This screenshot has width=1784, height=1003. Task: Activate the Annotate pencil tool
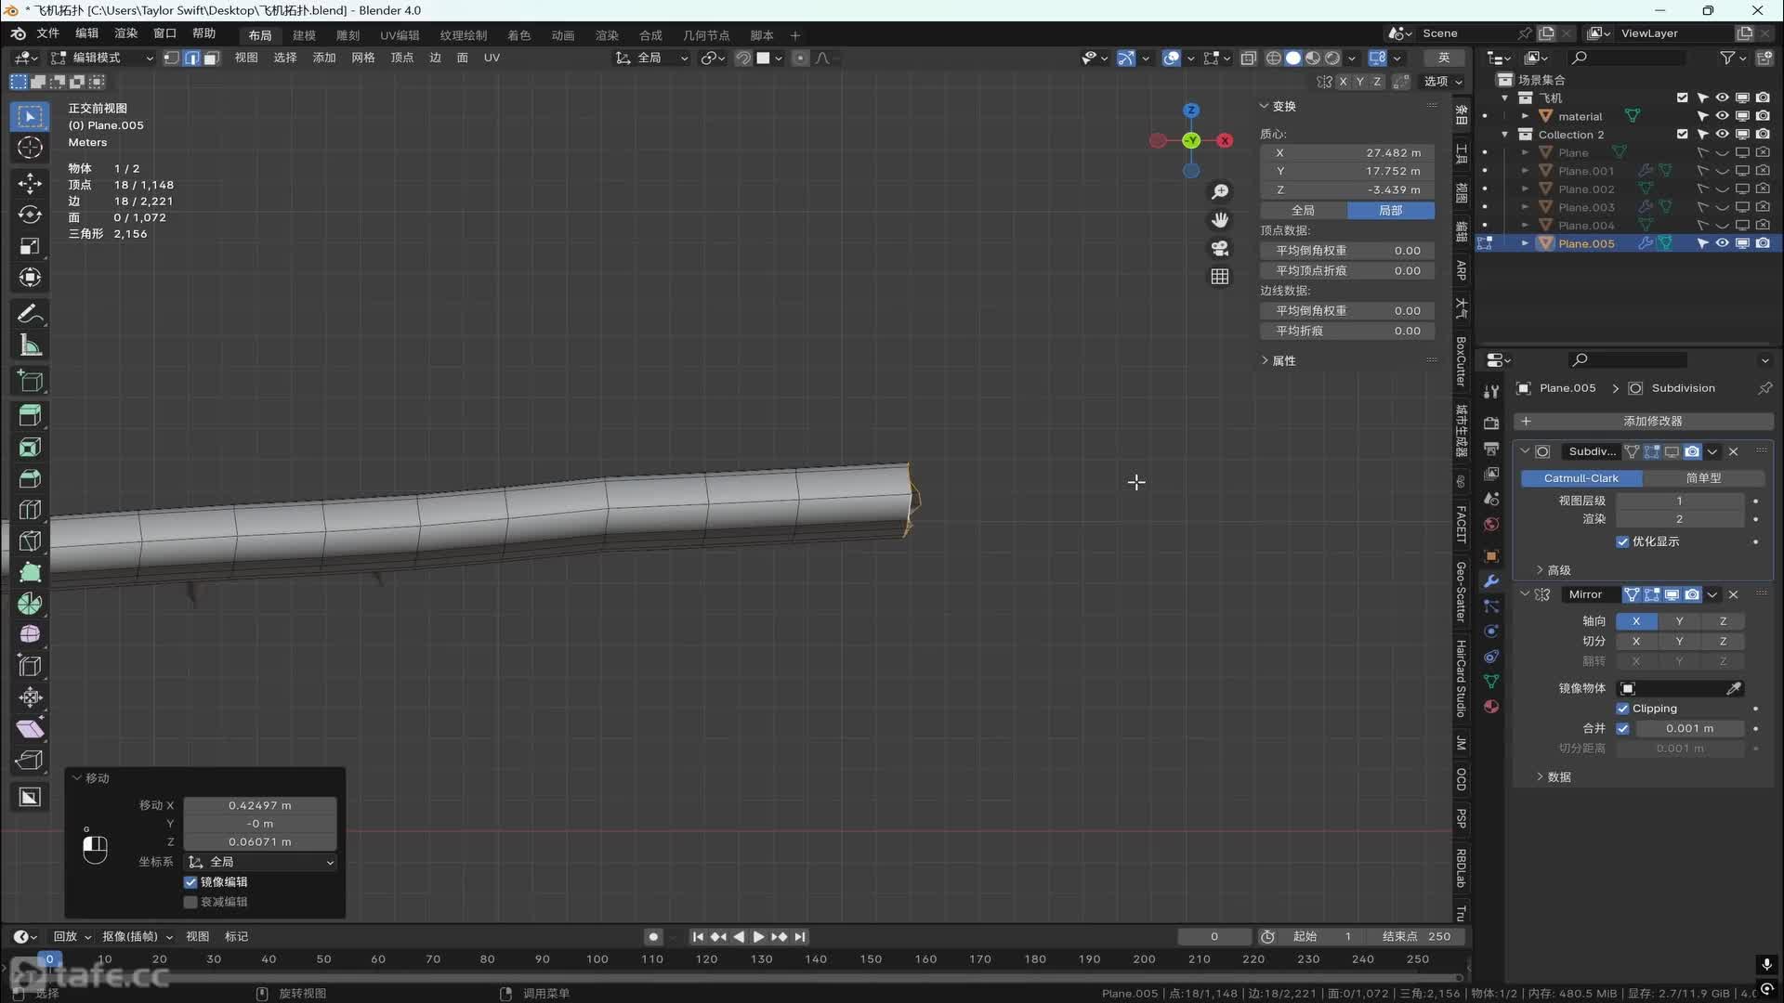[30, 314]
